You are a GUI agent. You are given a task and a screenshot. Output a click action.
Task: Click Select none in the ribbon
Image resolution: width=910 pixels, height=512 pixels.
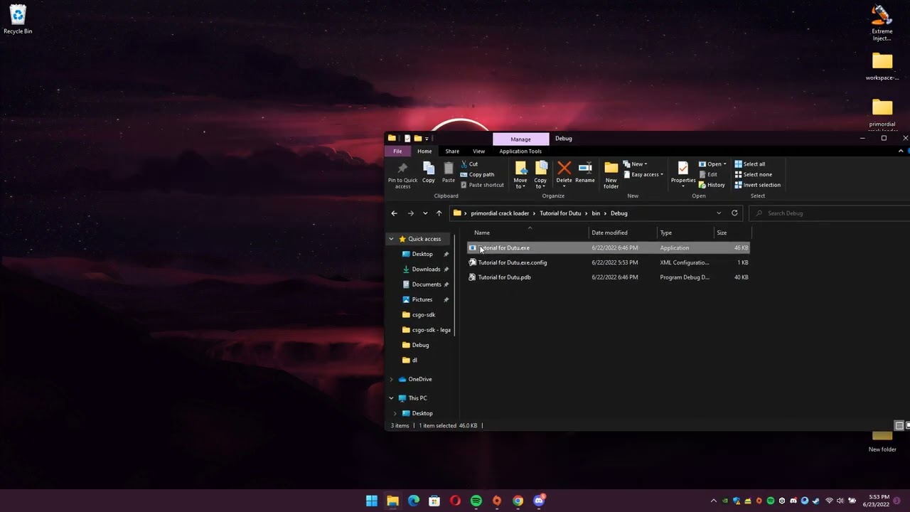click(x=753, y=174)
